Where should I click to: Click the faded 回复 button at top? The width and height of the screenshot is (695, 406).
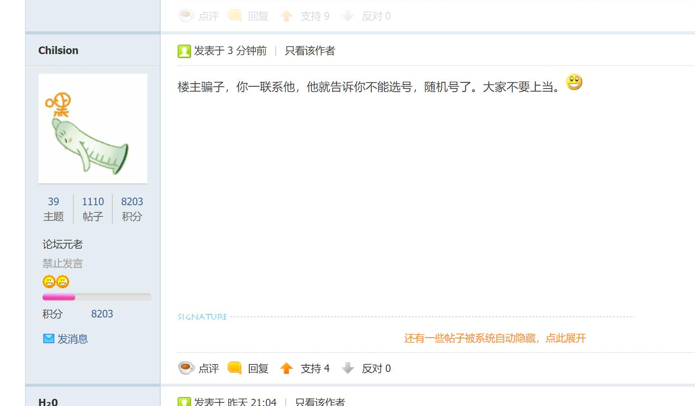pos(248,16)
